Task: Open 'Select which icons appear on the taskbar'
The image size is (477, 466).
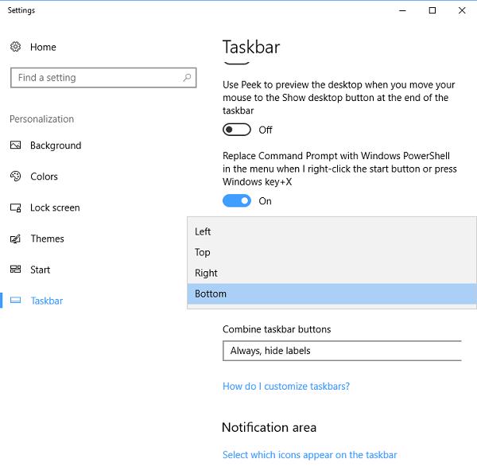Action: pos(309,455)
